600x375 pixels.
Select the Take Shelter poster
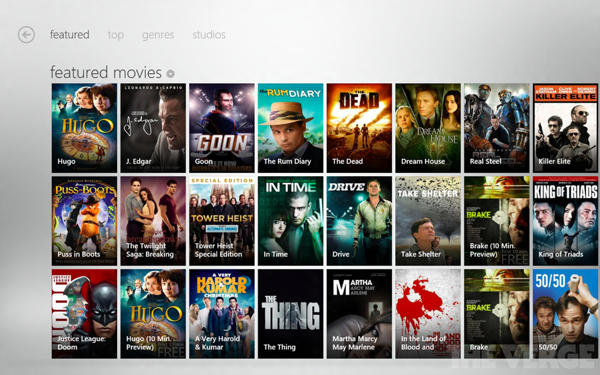click(x=428, y=221)
